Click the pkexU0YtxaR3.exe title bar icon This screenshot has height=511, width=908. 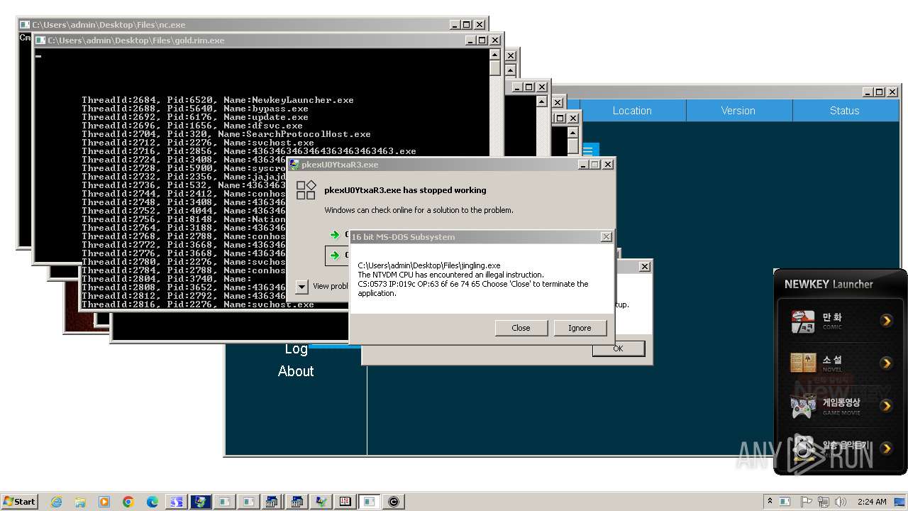click(x=294, y=165)
